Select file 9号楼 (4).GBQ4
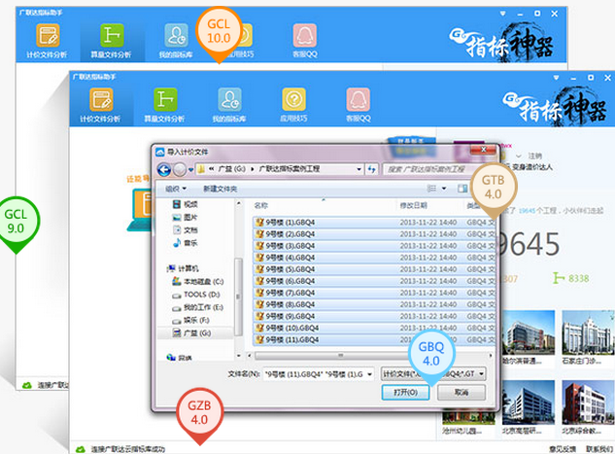 point(374,258)
